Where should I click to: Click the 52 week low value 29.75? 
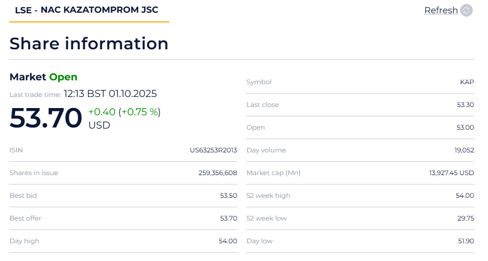[466, 218]
